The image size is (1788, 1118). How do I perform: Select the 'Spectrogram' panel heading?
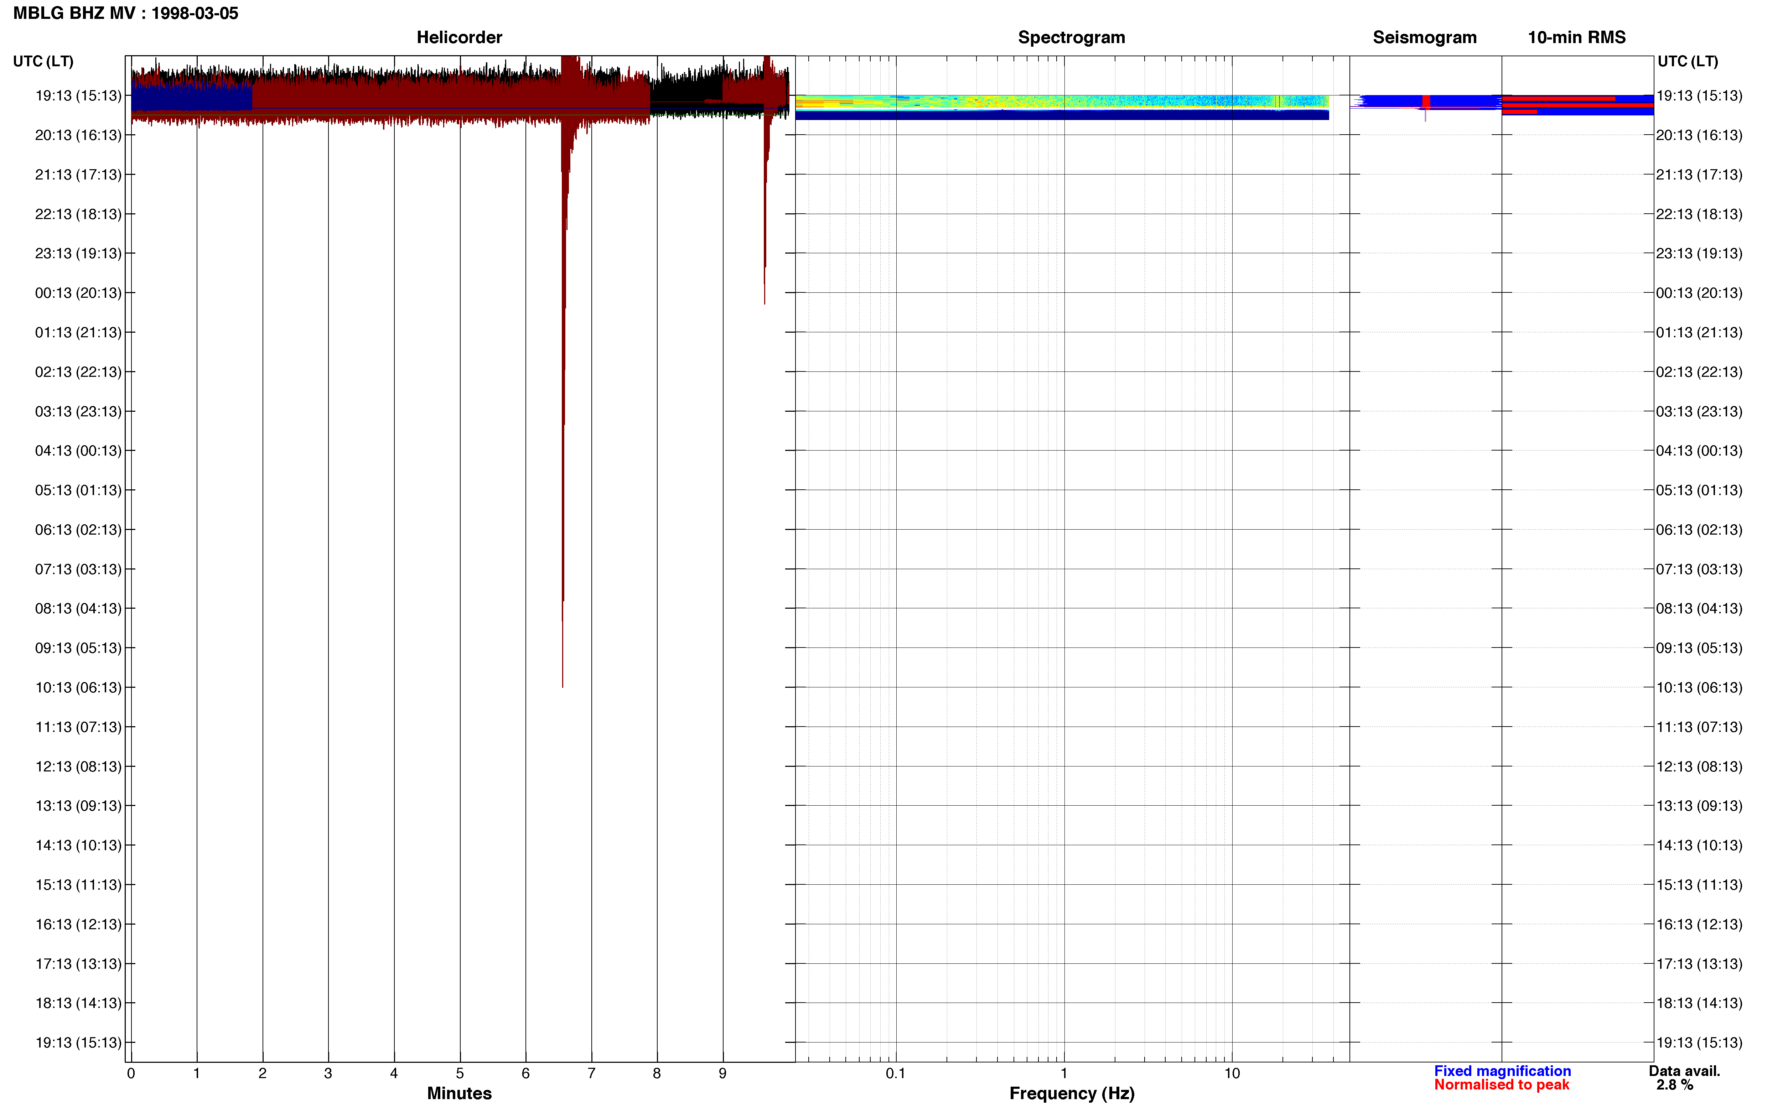click(1072, 38)
